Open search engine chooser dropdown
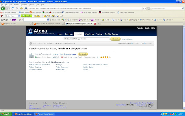 pyautogui.click(x=150, y=8)
